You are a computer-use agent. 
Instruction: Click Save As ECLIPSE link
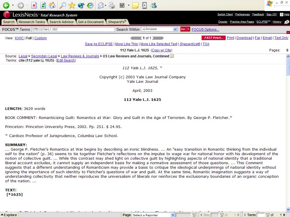tap(99, 44)
